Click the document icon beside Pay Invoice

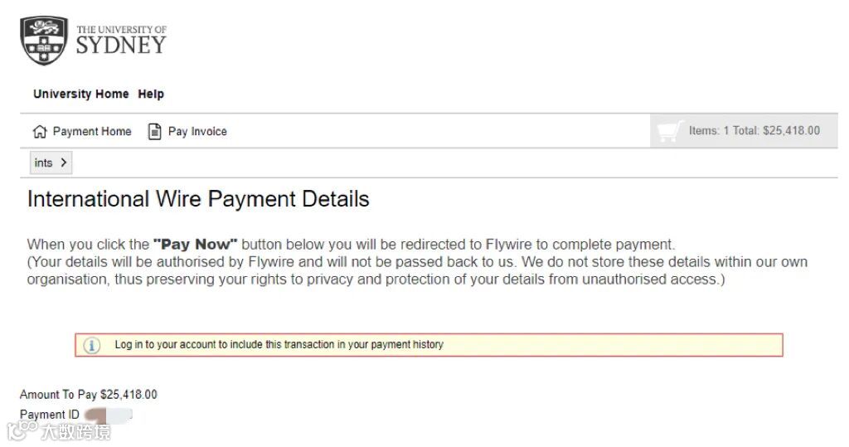pyautogui.click(x=154, y=131)
